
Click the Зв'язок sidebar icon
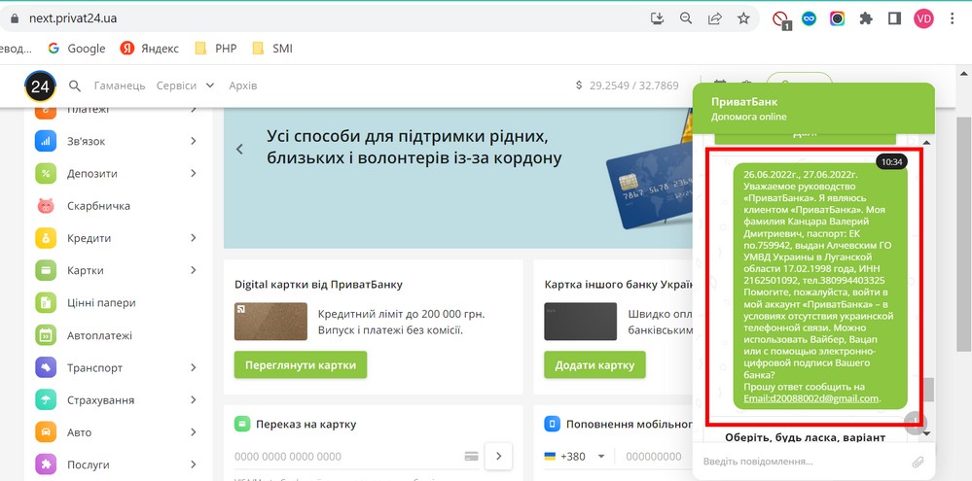(46, 141)
